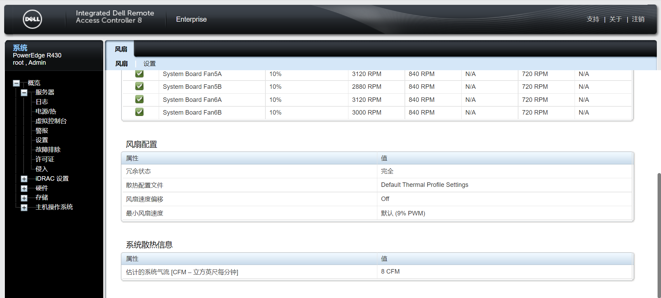Open the 风扇 main tab

pos(121,49)
